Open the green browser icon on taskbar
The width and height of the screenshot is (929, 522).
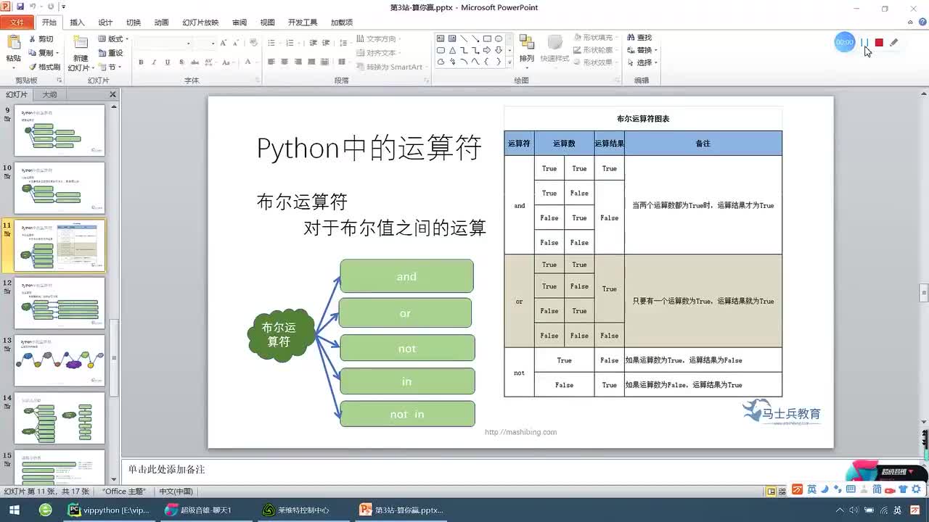click(x=45, y=510)
